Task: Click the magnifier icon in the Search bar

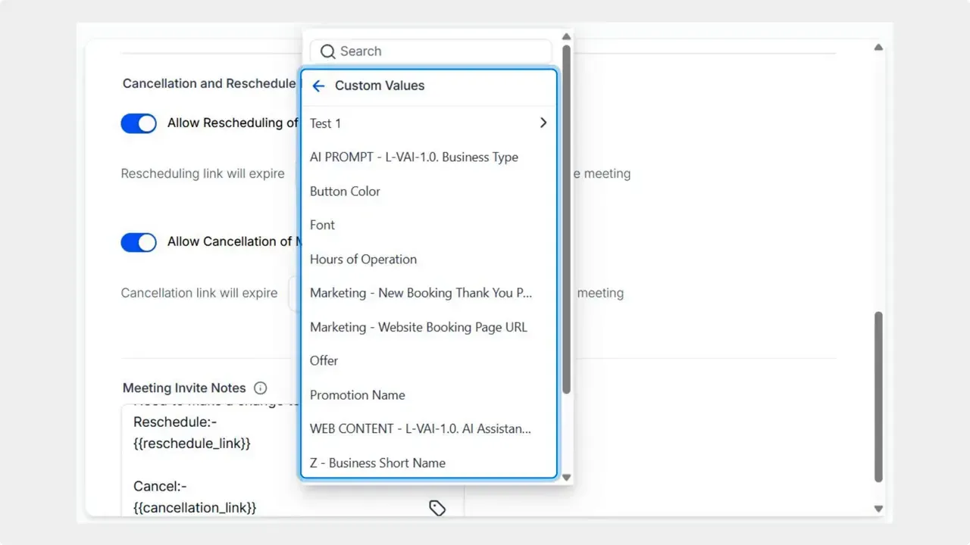Action: [x=327, y=51]
